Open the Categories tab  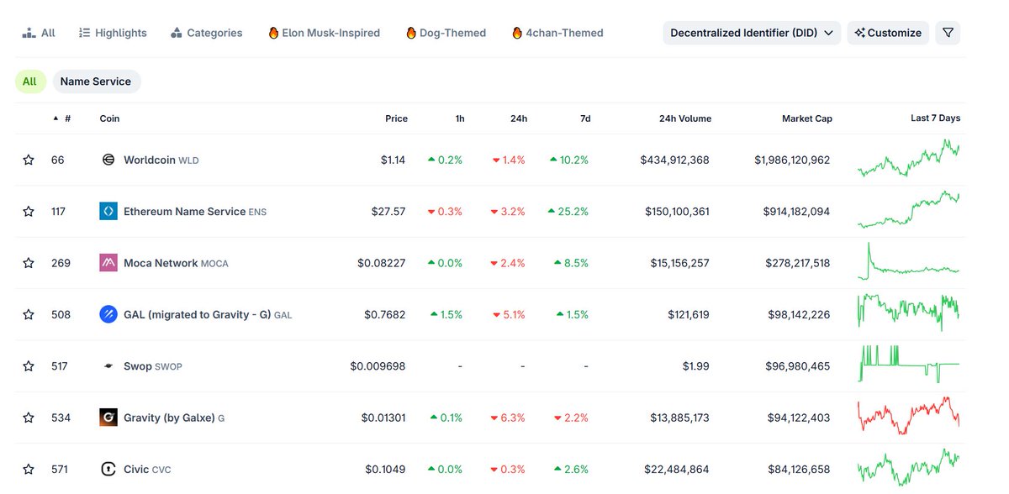pyautogui.click(x=206, y=33)
